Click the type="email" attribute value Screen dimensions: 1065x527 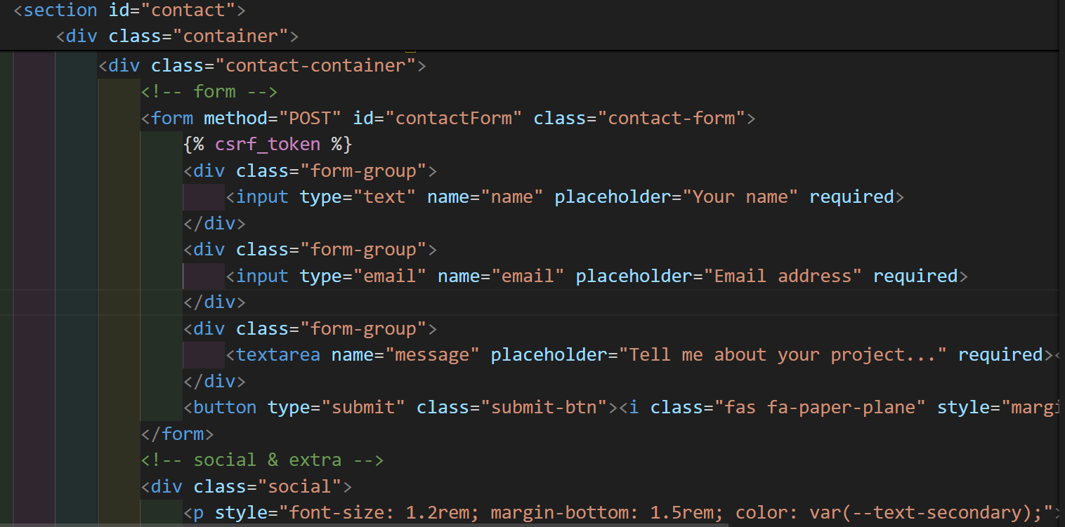point(390,276)
